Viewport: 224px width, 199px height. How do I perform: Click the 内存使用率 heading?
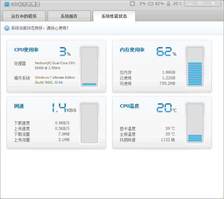(x=132, y=50)
